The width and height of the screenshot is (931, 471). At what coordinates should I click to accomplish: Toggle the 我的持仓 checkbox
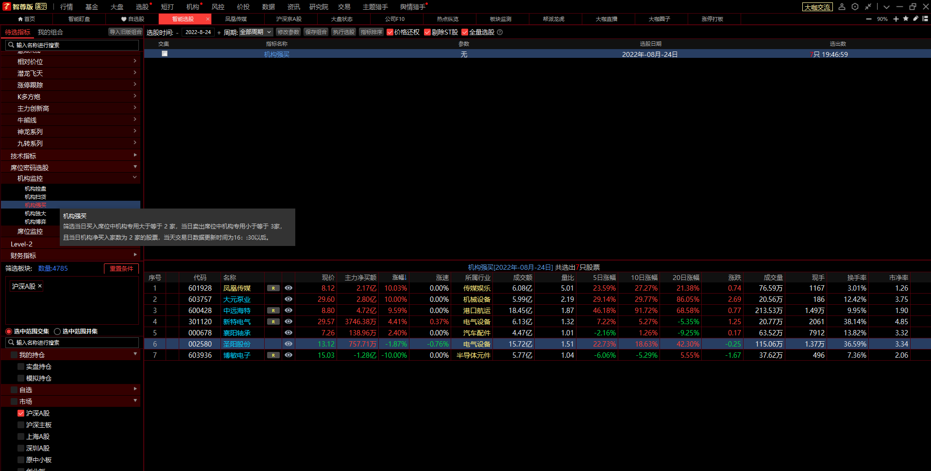click(x=14, y=355)
